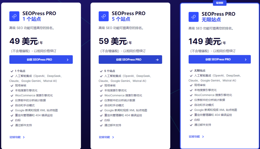Click check icon next to 现场审核 in 49 plan
The width and height of the screenshot is (260, 149).
pyautogui.click(x=12, y=86)
